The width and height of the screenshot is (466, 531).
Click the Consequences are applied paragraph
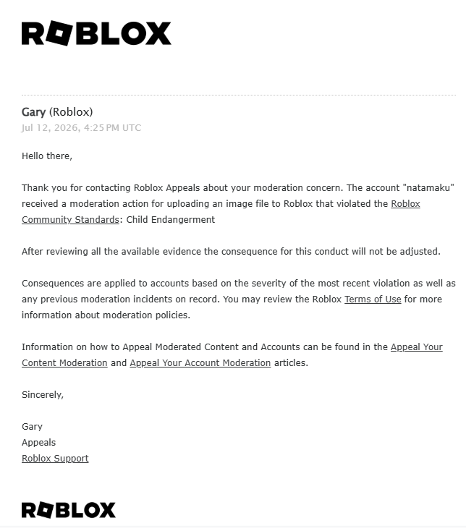pyautogui.click(x=238, y=299)
